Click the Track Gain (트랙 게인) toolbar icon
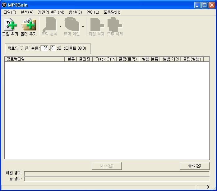Viewport: 217px width, 191px height. pos(72,25)
